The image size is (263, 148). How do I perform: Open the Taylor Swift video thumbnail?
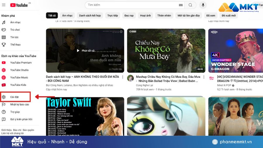(85, 116)
